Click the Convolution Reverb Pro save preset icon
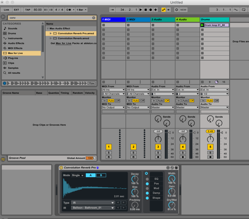 pyautogui.click(x=176, y=168)
